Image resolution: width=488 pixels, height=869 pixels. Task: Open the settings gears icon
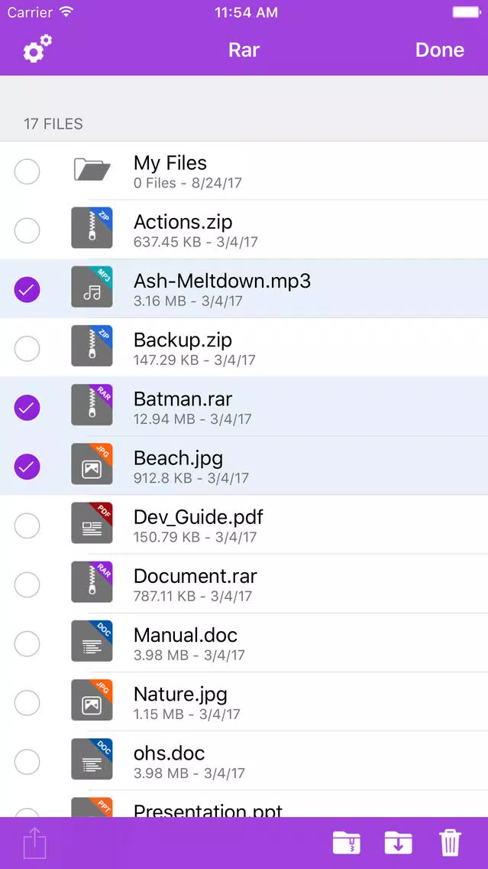pyautogui.click(x=37, y=50)
